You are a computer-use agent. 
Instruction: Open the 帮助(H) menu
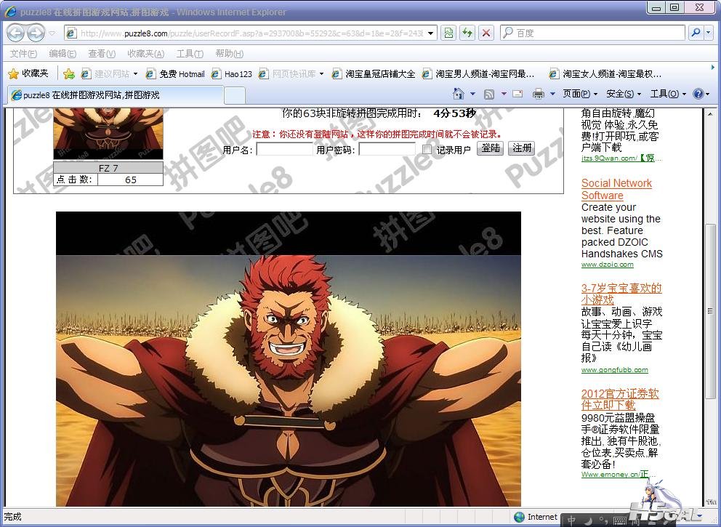pyautogui.click(x=230, y=54)
